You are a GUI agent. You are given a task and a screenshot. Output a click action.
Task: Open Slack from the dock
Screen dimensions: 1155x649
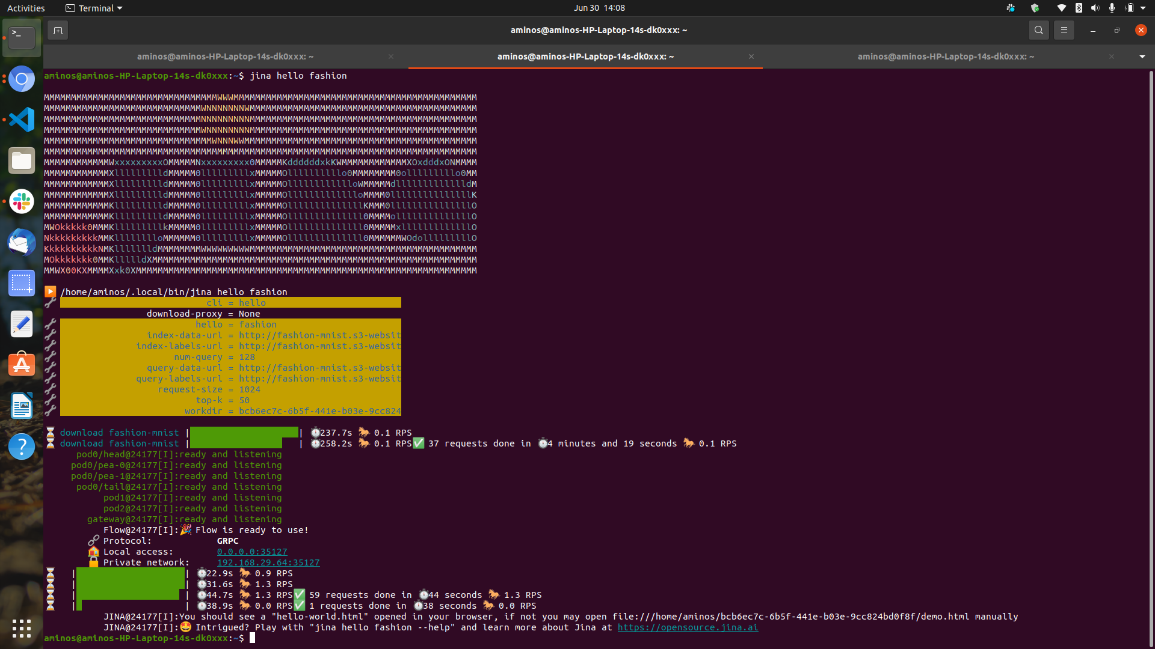tap(22, 201)
